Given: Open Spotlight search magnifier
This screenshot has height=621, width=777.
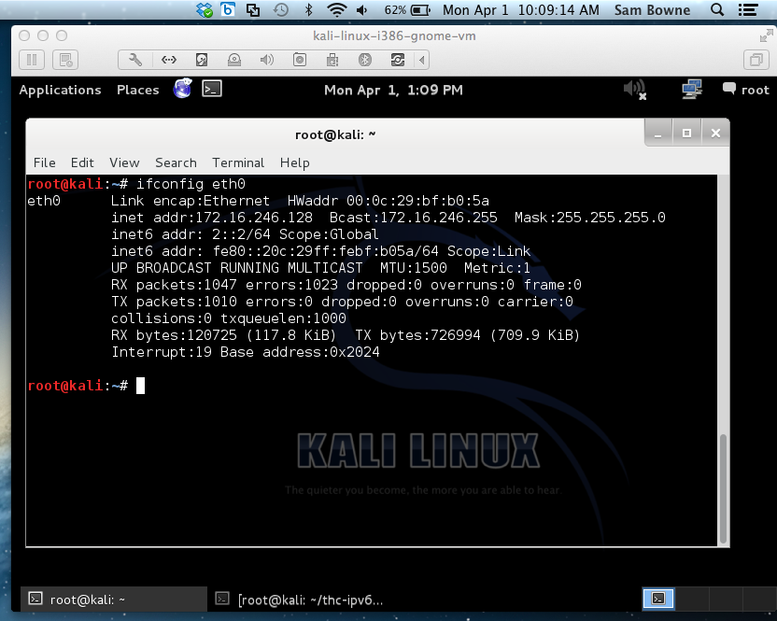Looking at the screenshot, I should click(717, 9).
